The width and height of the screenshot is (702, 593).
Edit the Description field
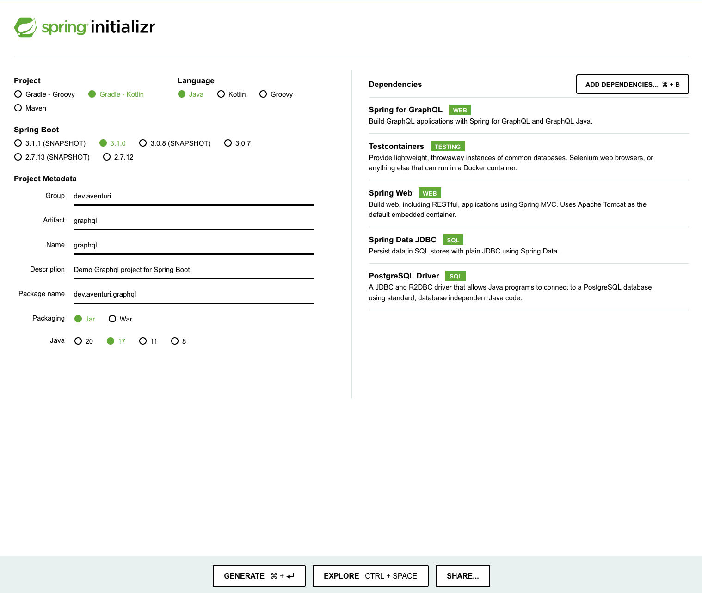pos(194,270)
